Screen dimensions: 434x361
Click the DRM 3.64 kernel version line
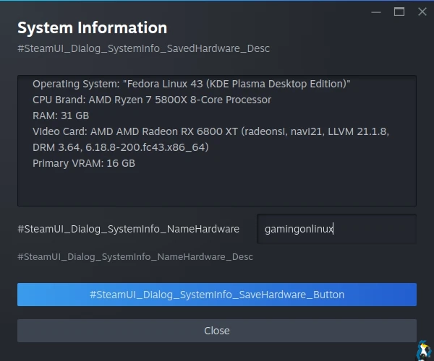[120, 147]
